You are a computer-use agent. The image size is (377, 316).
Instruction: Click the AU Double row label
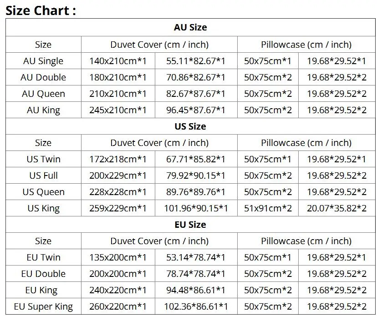[x=43, y=77]
